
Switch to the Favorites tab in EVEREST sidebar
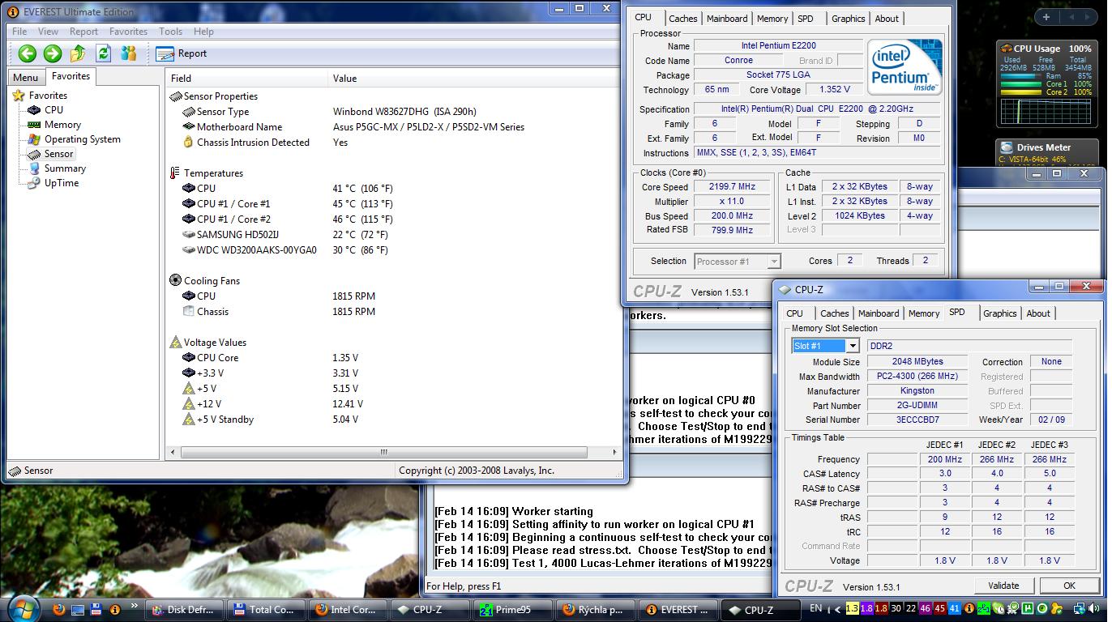coord(71,76)
